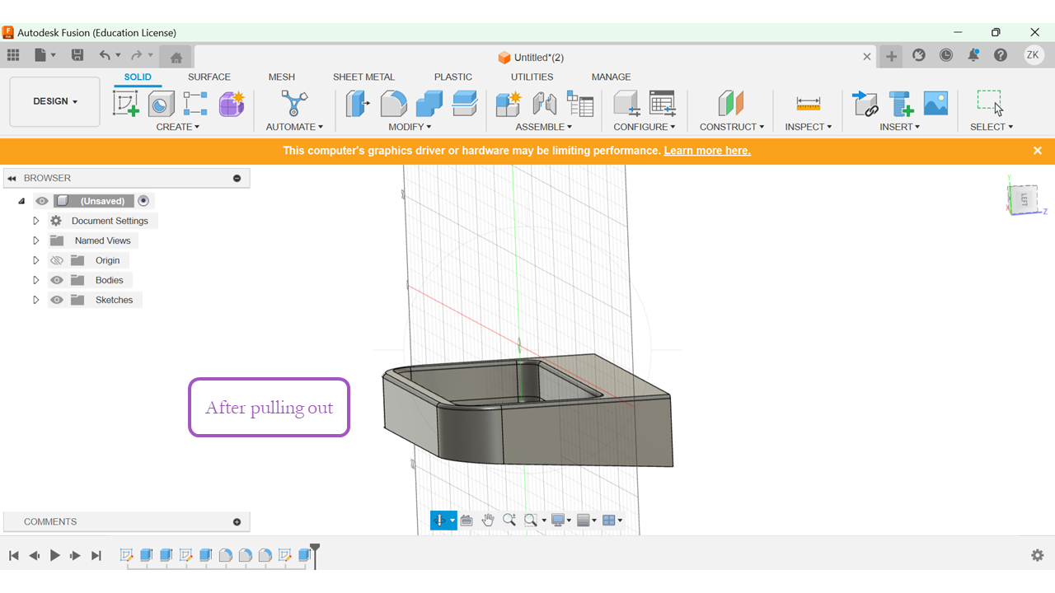Switch to the SHEET METAL tab

point(363,77)
